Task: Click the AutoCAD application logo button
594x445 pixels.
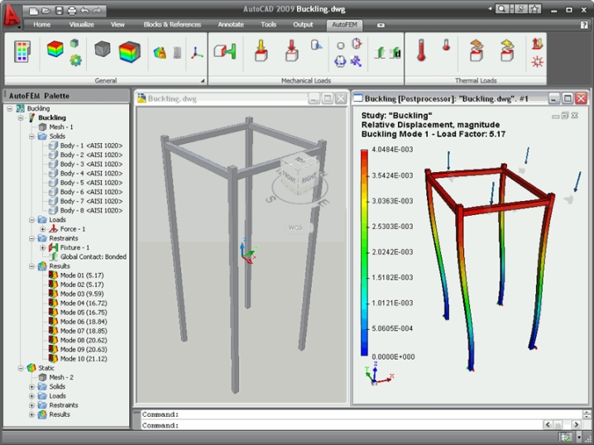Action: click(x=12, y=18)
